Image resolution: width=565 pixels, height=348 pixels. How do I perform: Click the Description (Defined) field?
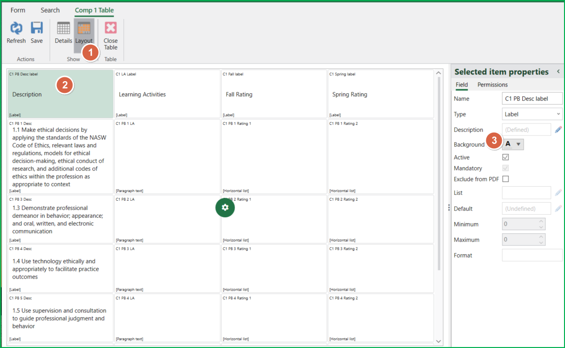[x=527, y=130]
